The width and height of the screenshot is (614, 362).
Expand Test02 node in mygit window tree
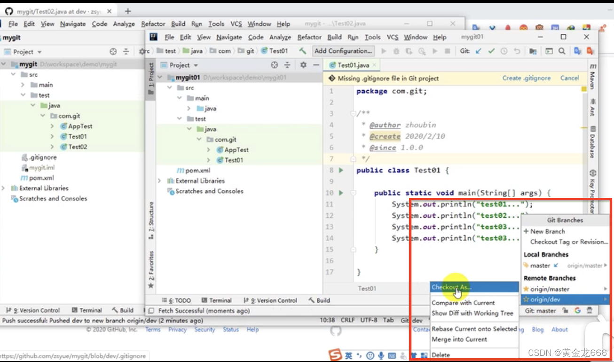click(52, 147)
